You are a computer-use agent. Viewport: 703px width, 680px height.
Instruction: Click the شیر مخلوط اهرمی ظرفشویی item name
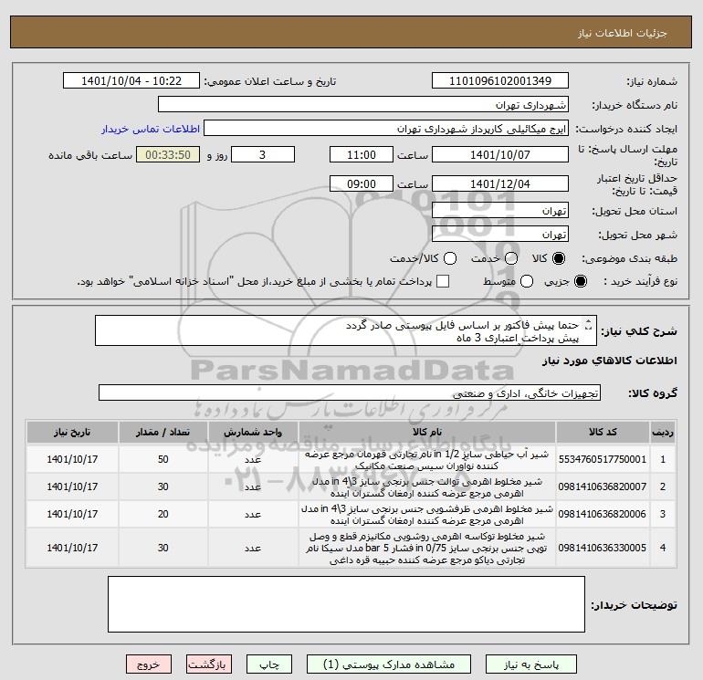click(x=427, y=515)
